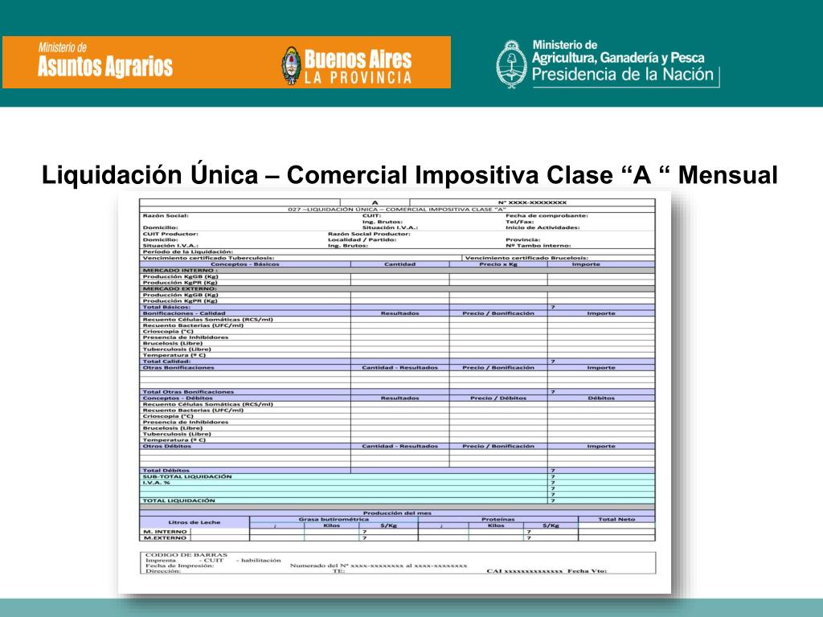This screenshot has width=823, height=617.
Task: Click the 'Proteínas' column header
Action: point(497,520)
